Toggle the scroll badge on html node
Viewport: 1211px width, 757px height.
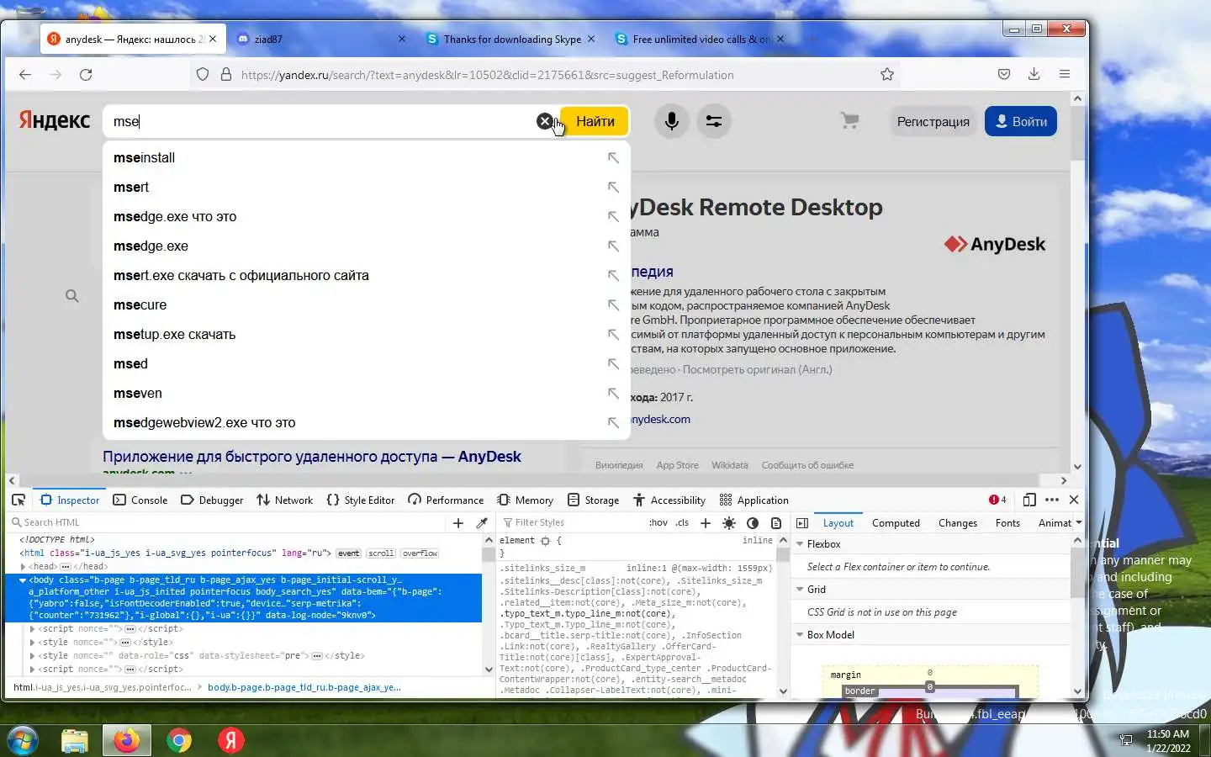(381, 553)
